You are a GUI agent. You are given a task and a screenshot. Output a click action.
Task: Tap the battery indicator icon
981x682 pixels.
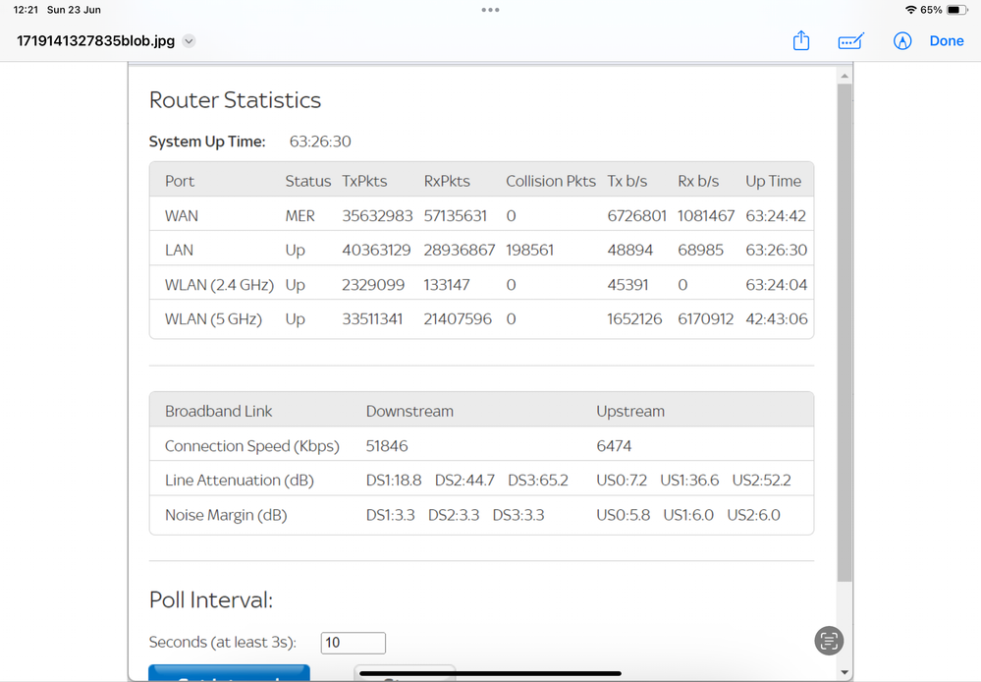point(958,10)
